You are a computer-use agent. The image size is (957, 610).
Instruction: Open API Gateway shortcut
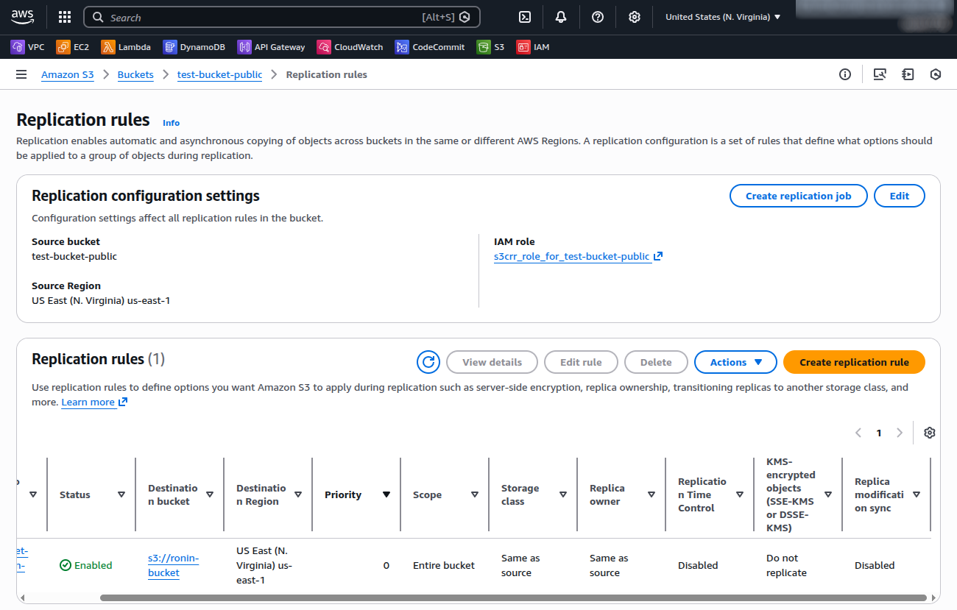271,47
